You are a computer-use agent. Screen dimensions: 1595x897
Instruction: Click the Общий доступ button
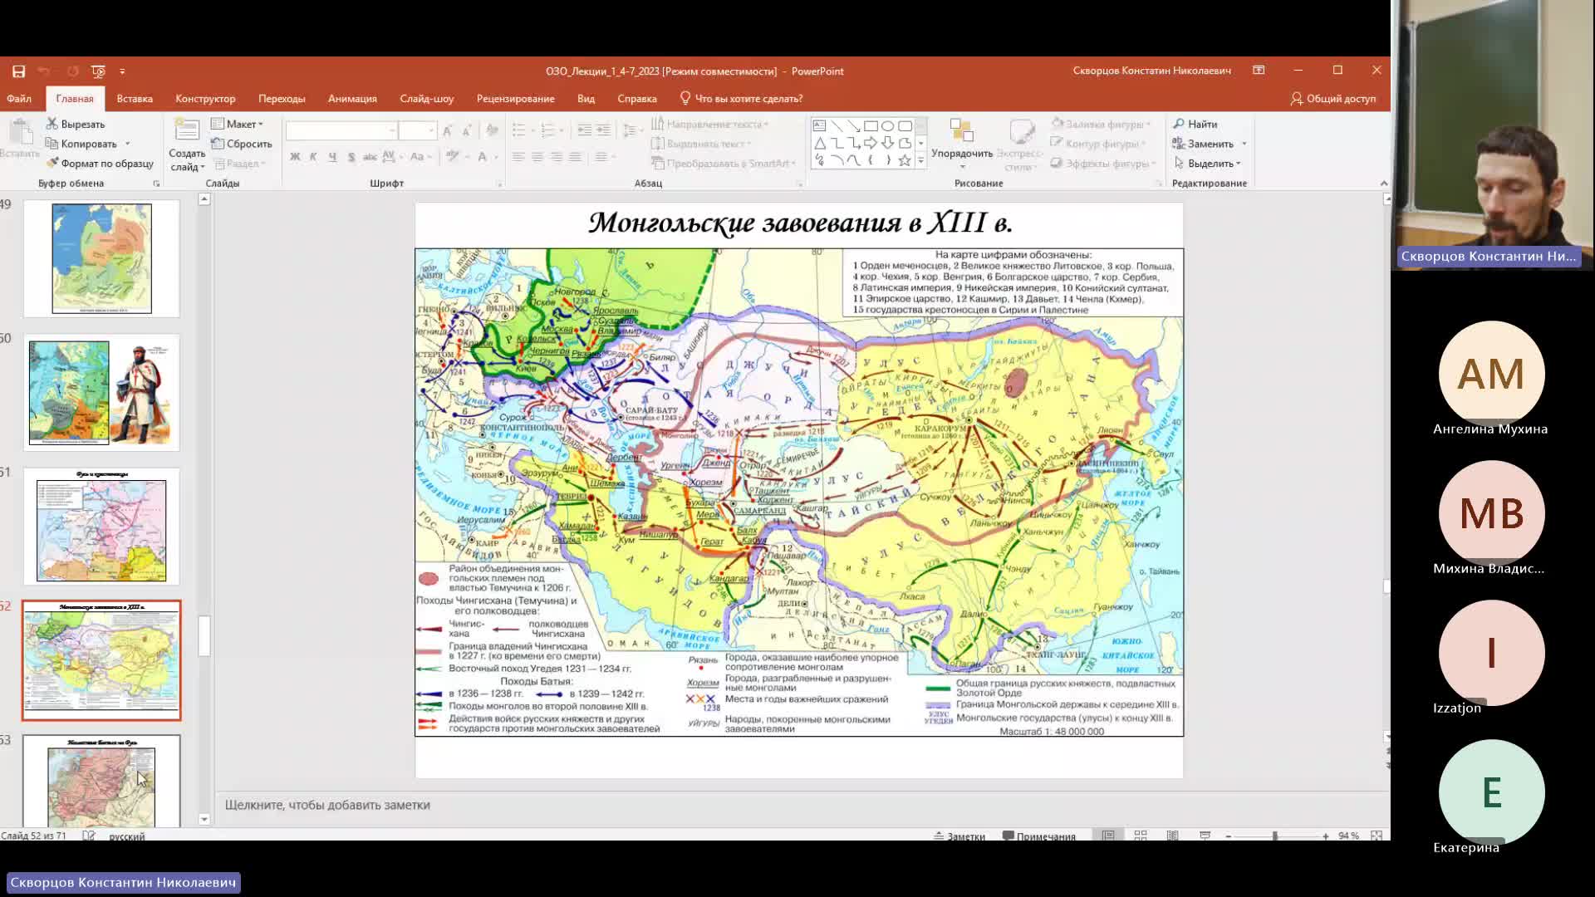coord(1333,98)
